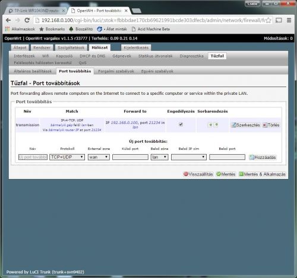
Task: Open the Gépnevek submenu
Action: point(122,56)
